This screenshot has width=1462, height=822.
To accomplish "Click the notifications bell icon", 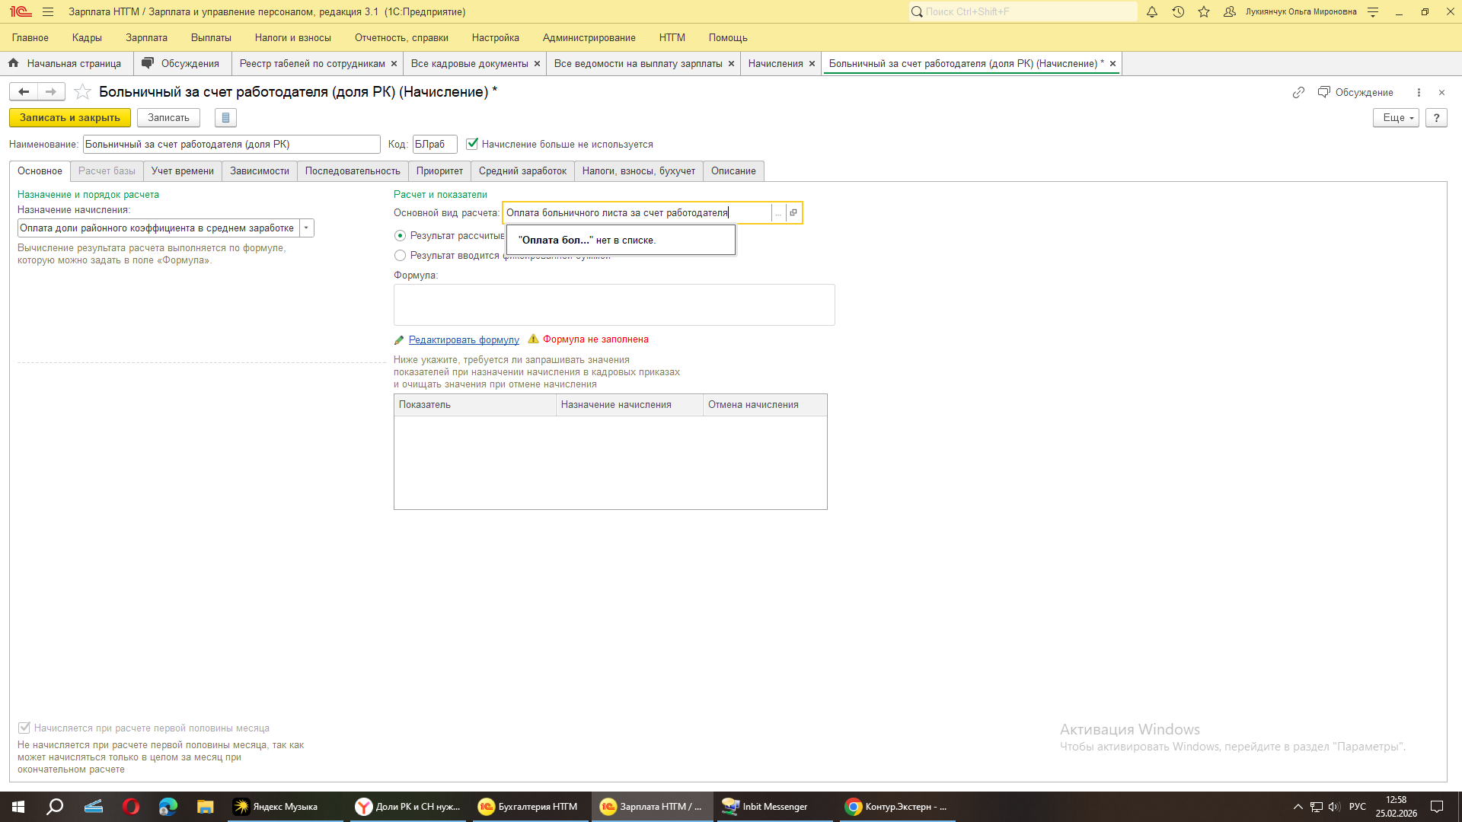I will coord(1152,11).
